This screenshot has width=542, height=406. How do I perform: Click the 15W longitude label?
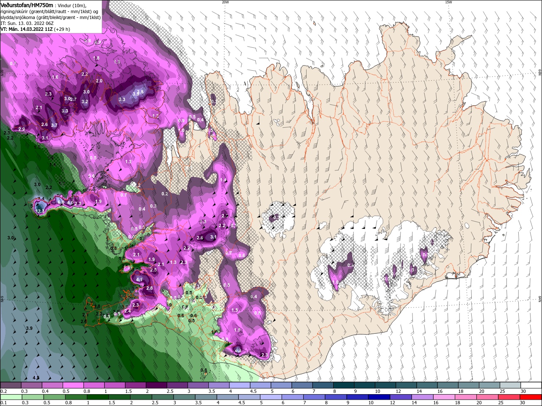pos(448,2)
